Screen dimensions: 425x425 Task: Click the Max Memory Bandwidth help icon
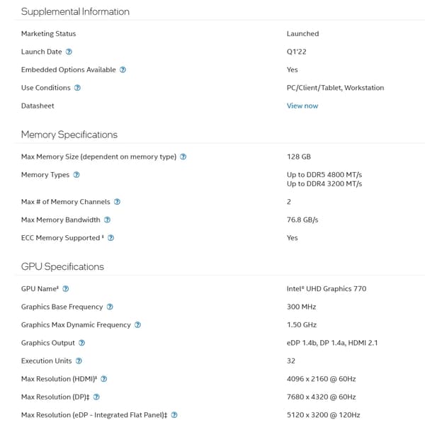[x=108, y=220]
